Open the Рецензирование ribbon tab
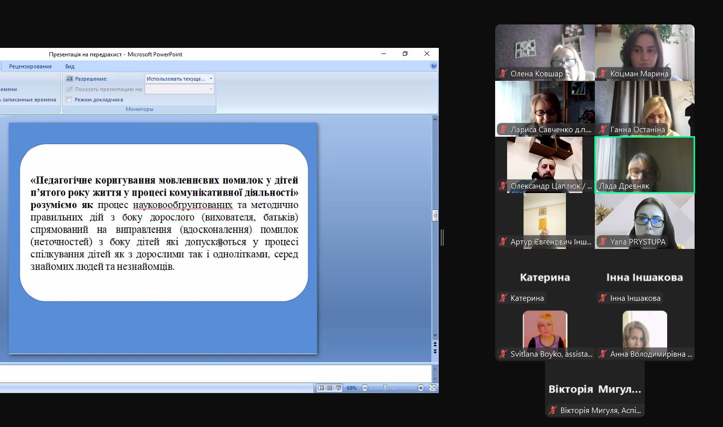 pos(30,66)
